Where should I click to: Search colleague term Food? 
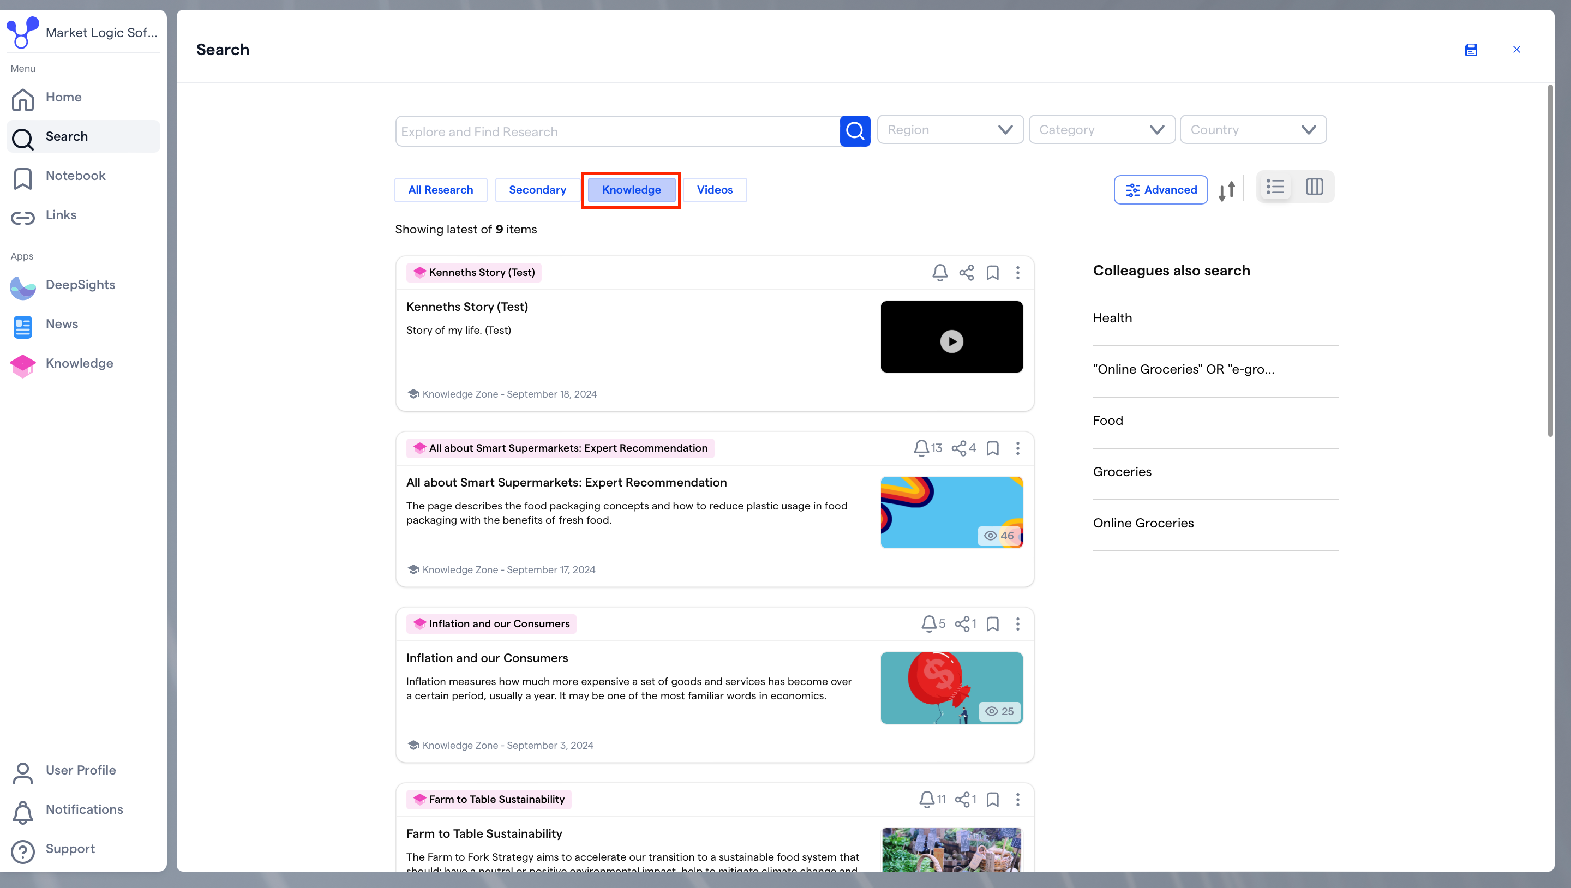click(1108, 421)
